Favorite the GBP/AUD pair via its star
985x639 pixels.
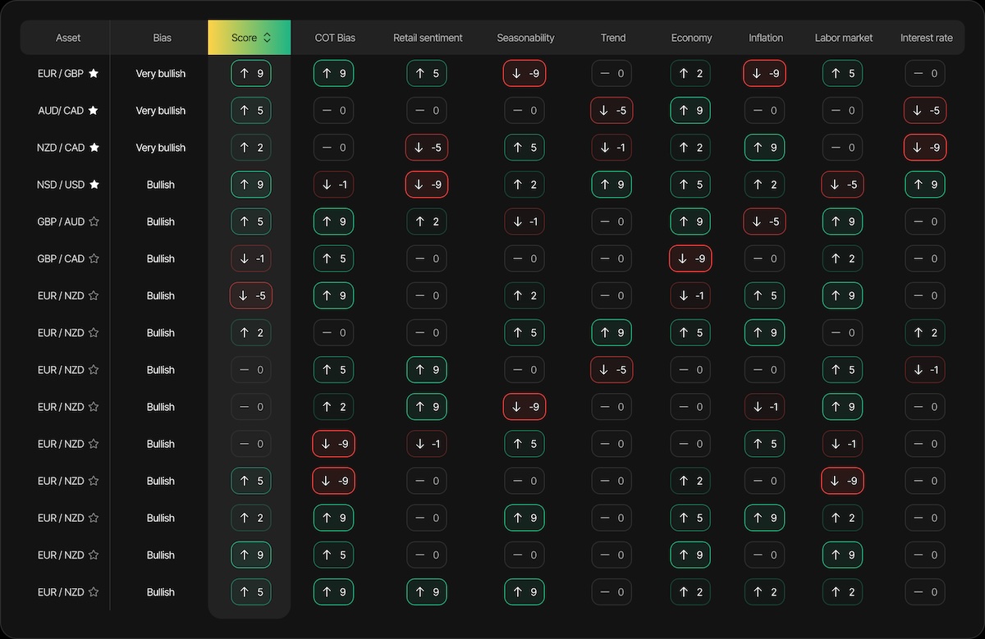pyautogui.click(x=93, y=221)
